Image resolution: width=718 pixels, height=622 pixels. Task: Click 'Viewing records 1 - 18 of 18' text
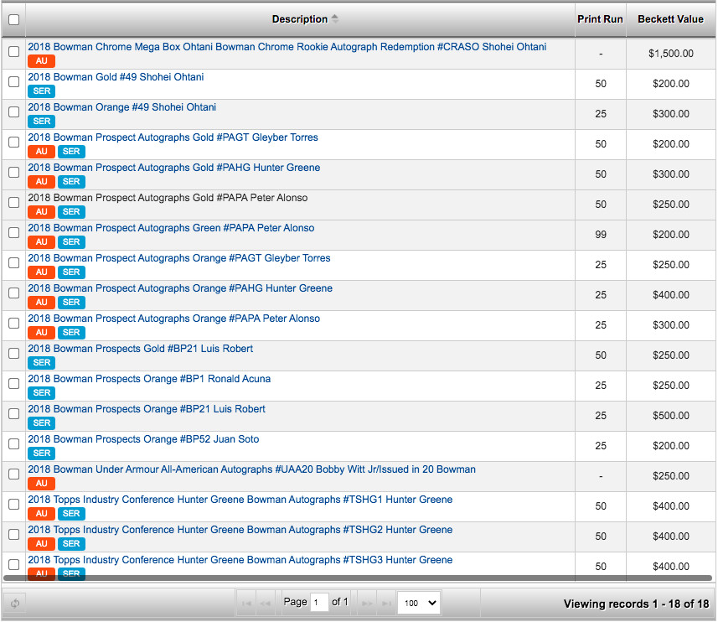636,604
